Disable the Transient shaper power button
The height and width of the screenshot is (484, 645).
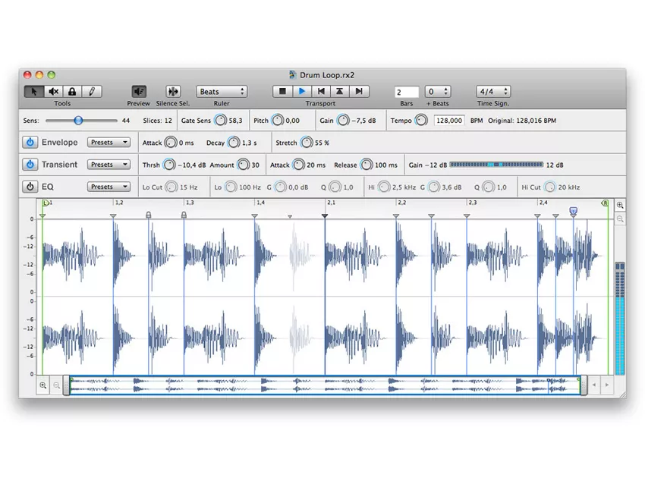30,165
